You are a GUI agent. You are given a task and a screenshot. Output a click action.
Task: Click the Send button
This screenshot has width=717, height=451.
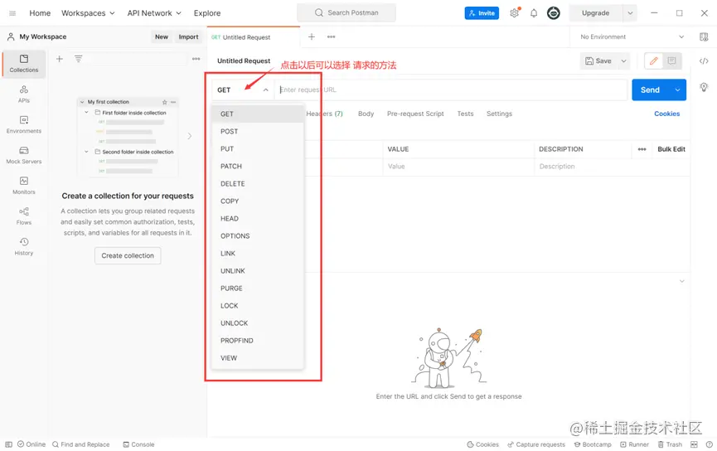click(x=650, y=90)
